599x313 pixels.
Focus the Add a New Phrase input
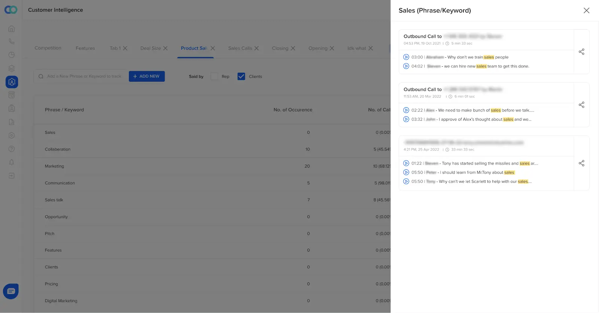(x=81, y=76)
